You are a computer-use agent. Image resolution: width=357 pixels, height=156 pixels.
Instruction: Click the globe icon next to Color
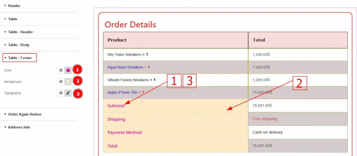(x=61, y=70)
